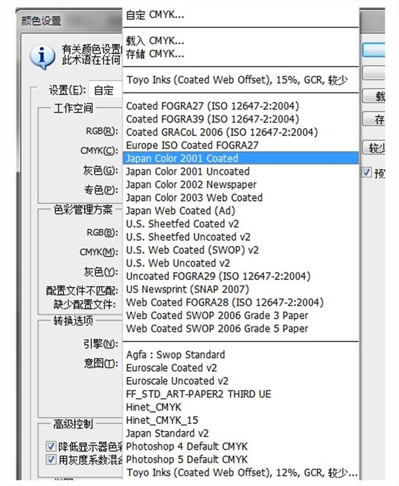Click the save (存) button on right
Screen dimensions: 399x486
tap(374, 119)
